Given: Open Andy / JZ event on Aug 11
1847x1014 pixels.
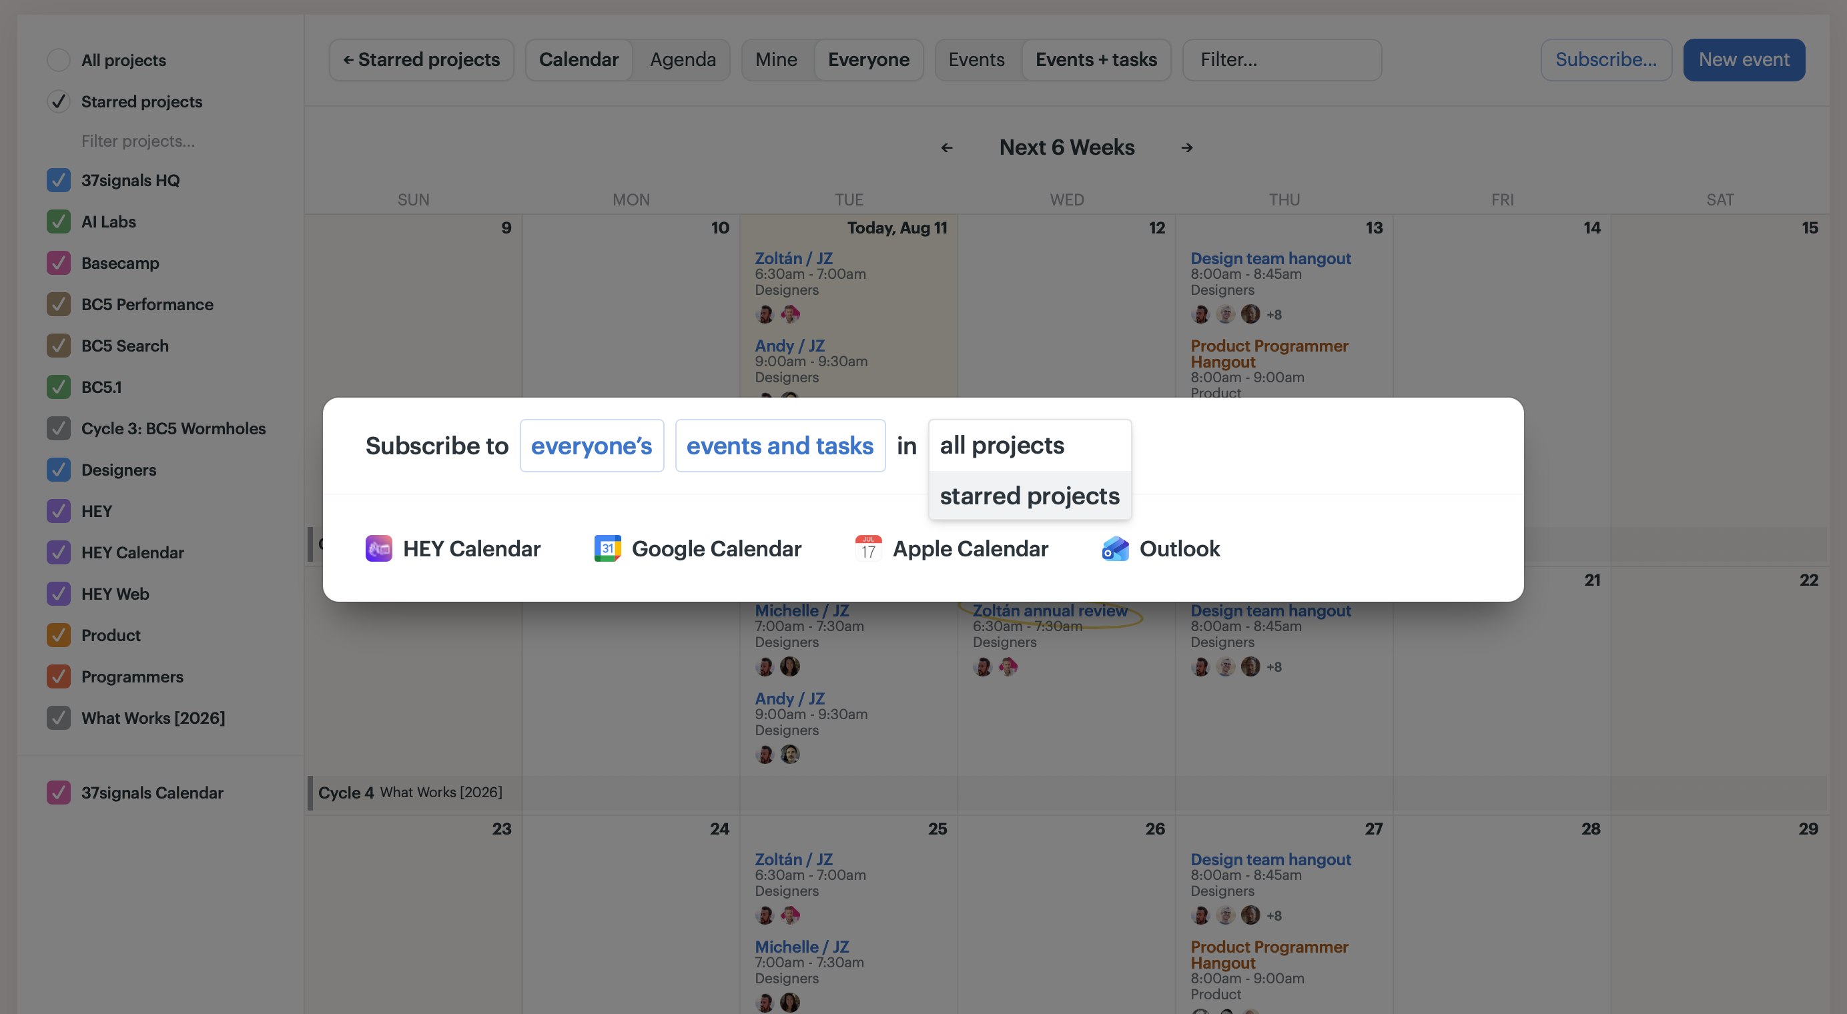Looking at the screenshot, I should (x=789, y=346).
